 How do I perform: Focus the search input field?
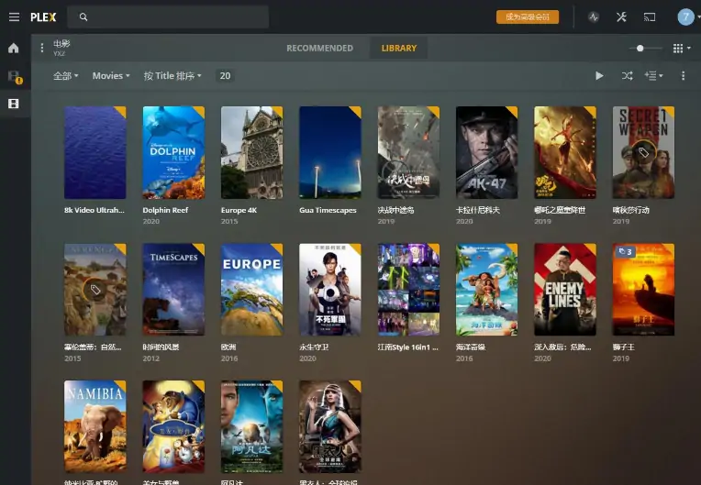168,17
